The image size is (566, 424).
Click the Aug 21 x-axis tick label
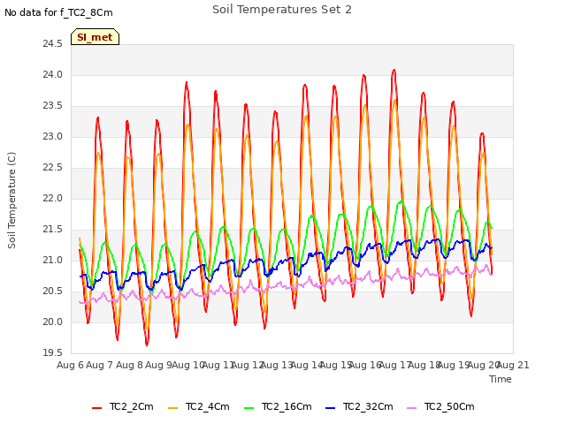coord(513,365)
